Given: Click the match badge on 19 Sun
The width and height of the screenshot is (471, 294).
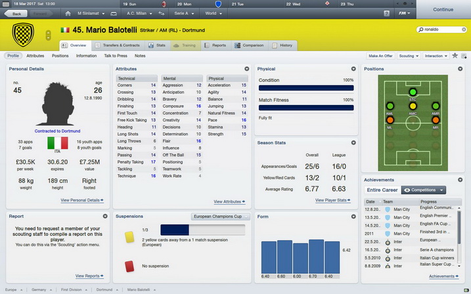Looking at the screenshot, I should pyautogui.click(x=164, y=4).
